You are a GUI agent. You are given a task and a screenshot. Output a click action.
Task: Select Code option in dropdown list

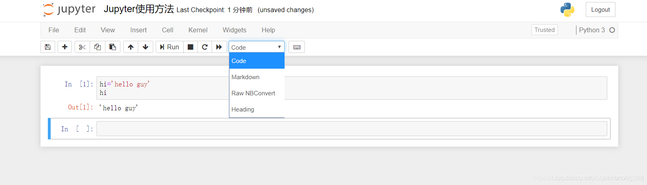click(257, 61)
